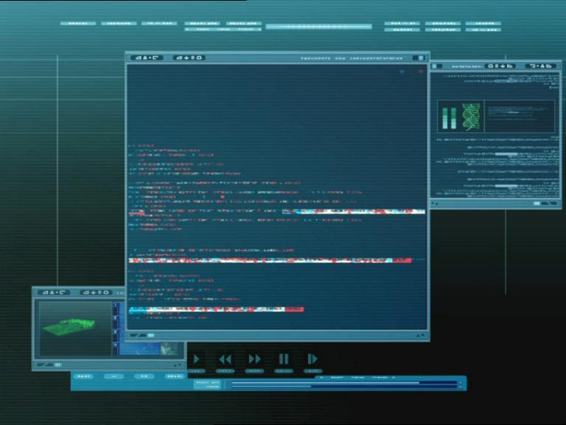Toggle the square at DNA window's top-left corner

(x=436, y=66)
